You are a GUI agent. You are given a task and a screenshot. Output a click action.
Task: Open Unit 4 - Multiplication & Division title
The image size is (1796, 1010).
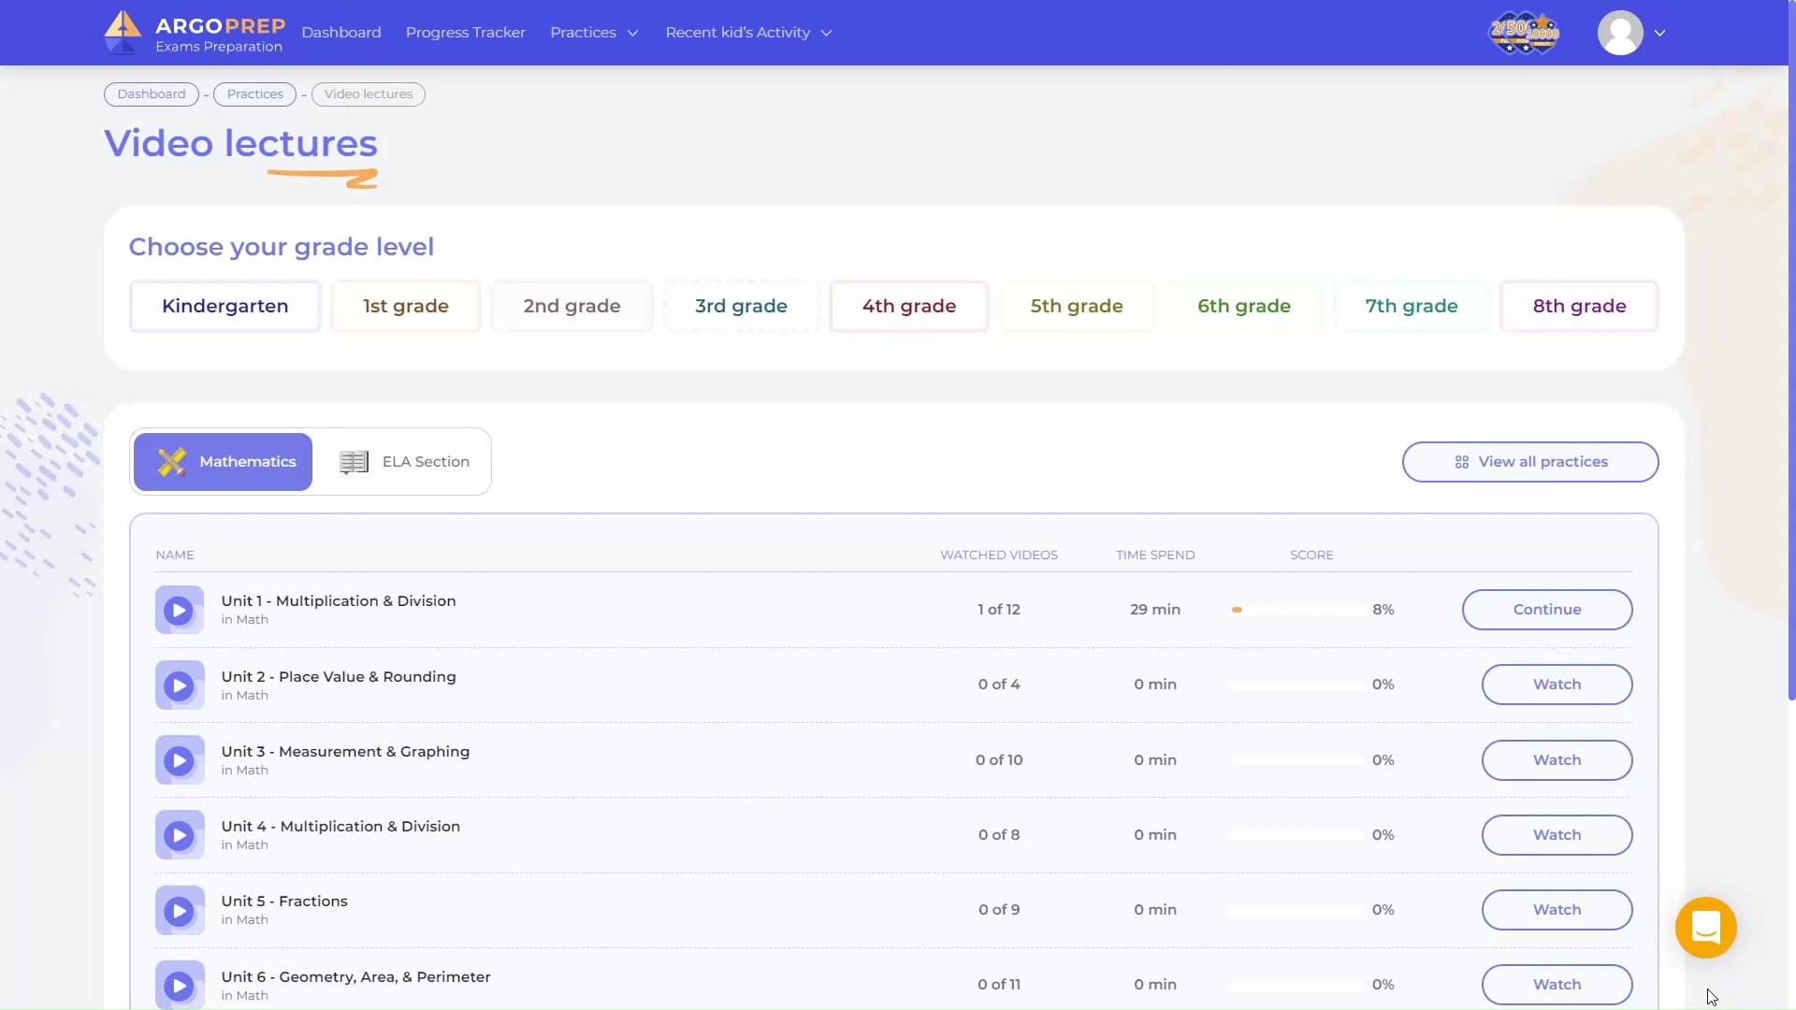pos(340,827)
